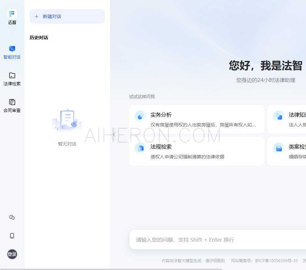306x270 pixels.
Task: Click the 实务分析 card icon
Action: click(x=141, y=116)
